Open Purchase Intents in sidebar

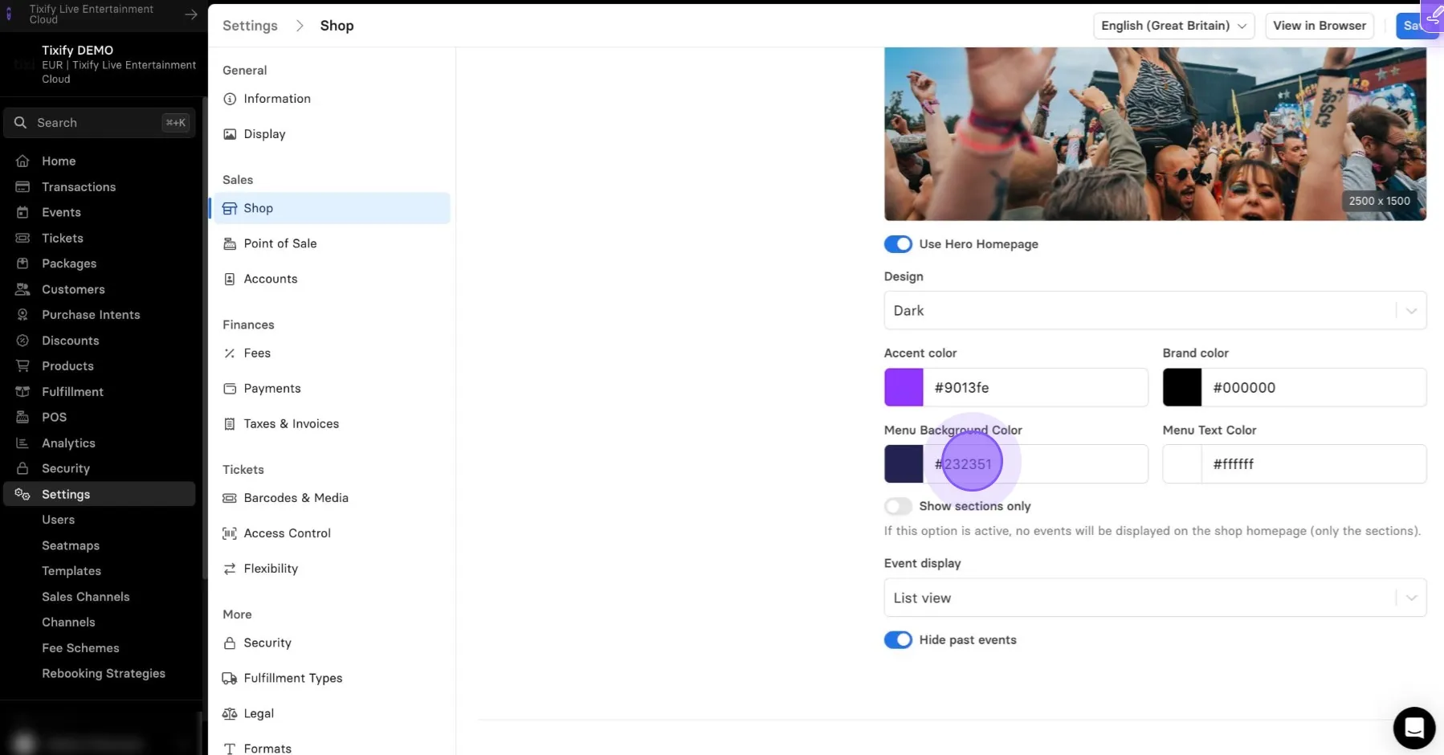[x=91, y=315]
